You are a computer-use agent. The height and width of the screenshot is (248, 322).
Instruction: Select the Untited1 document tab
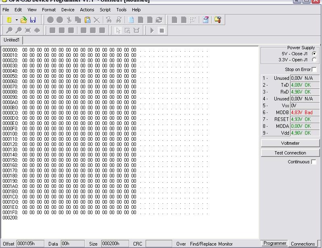point(11,40)
